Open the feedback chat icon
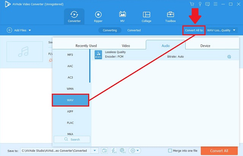Screen dimensions: 243x156 click(207, 4)
